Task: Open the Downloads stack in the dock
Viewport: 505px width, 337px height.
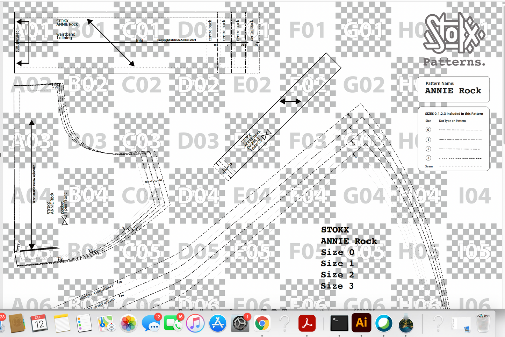Action: click(x=406, y=323)
